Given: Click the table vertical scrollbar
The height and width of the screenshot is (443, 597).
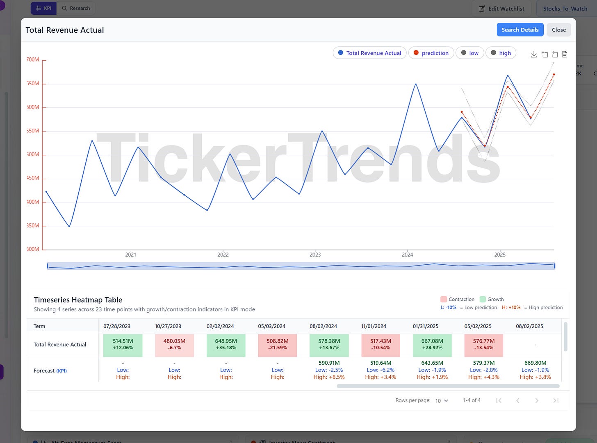Looking at the screenshot, I should 566,337.
